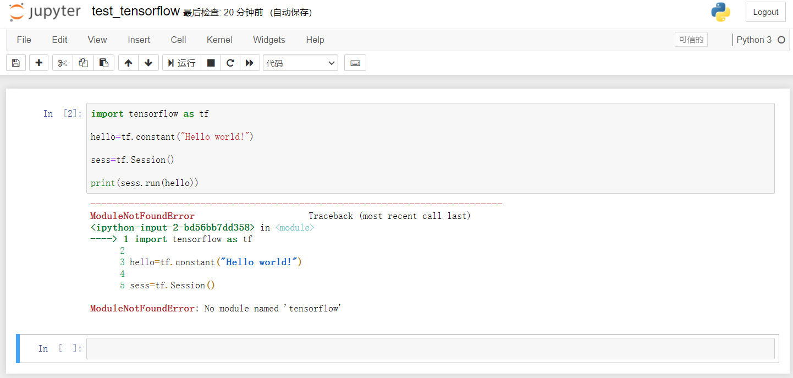Open the Kernel menu

(x=219, y=40)
